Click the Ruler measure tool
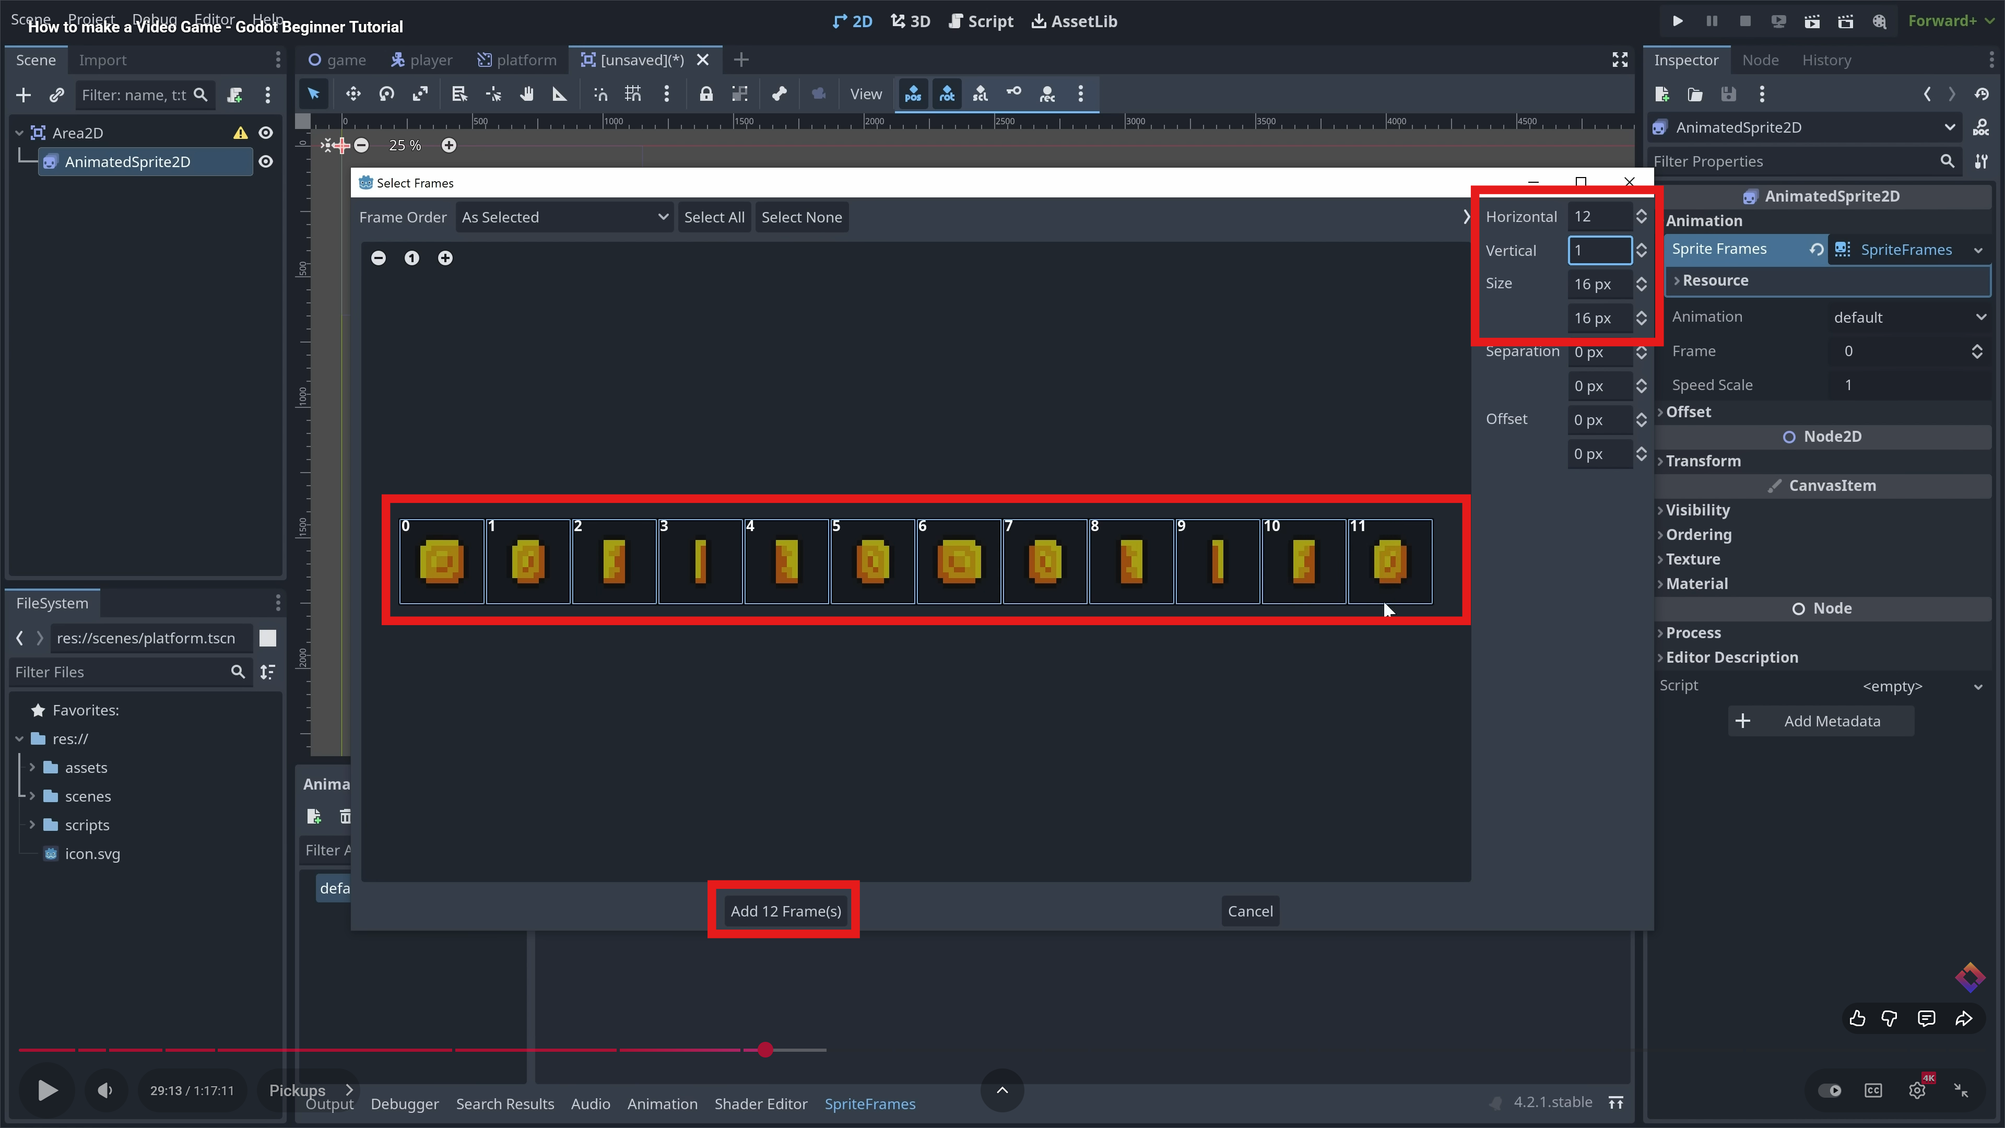 [560, 94]
